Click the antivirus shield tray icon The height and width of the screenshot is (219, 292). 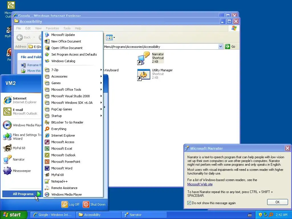coord(260,215)
